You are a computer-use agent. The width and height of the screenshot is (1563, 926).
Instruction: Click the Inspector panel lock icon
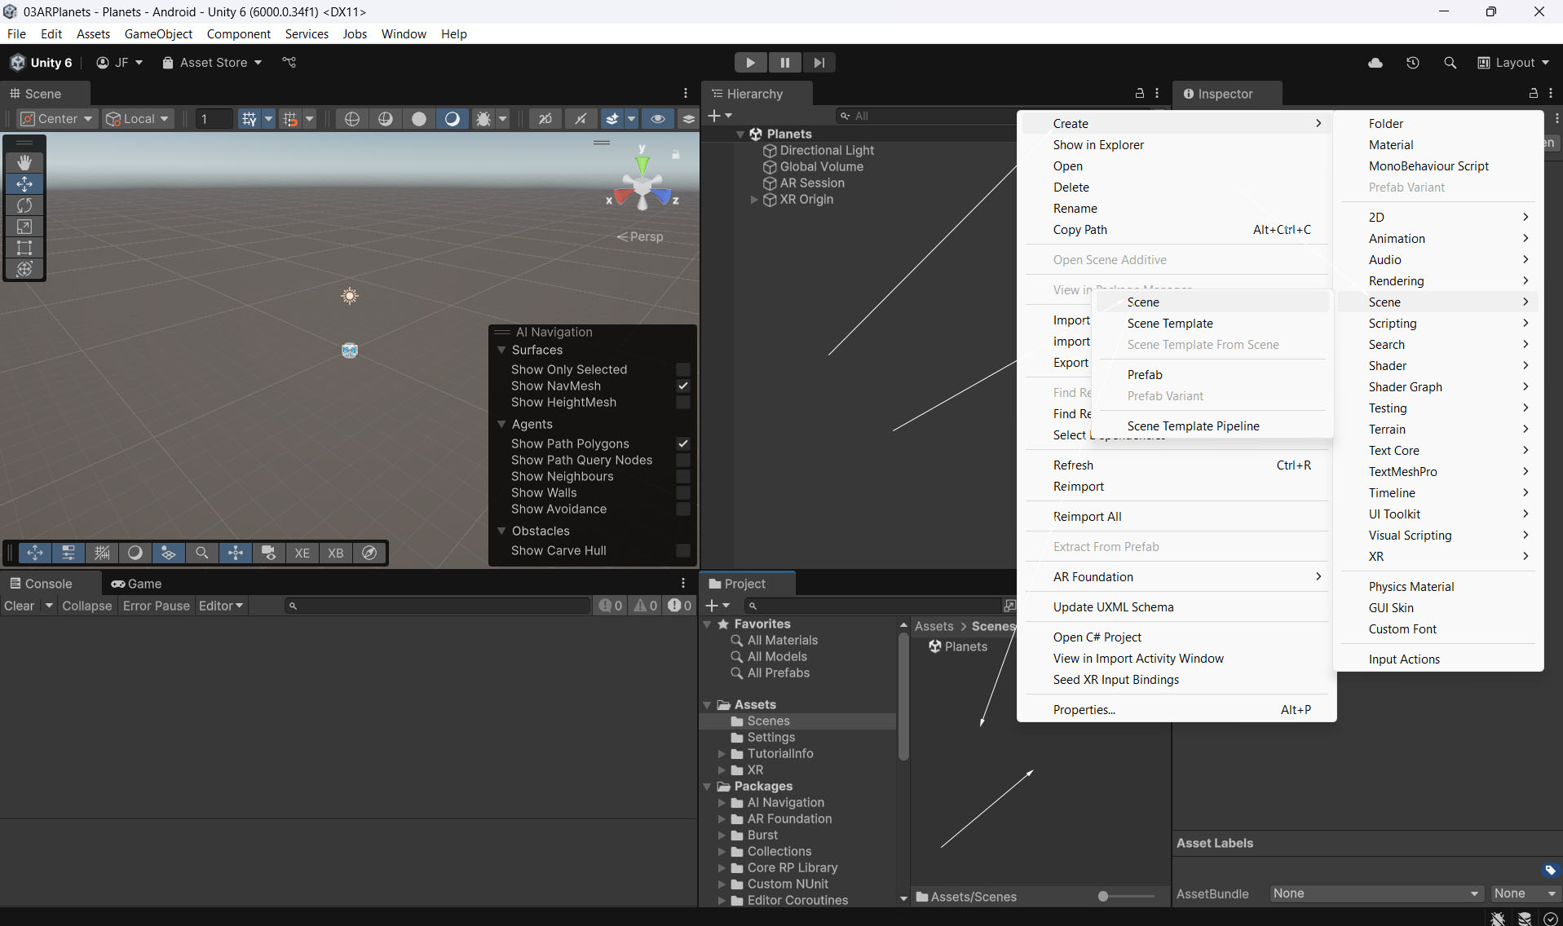(x=1533, y=94)
